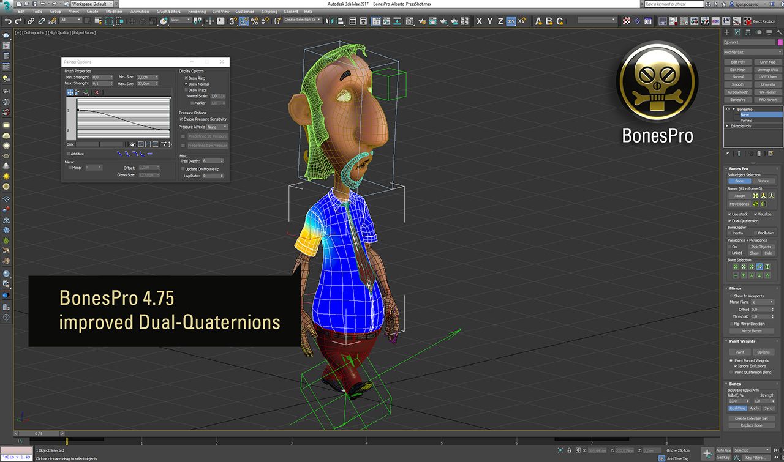784x462 pixels.
Task: Select the Unlink Selection tool icon
Action: [41, 21]
